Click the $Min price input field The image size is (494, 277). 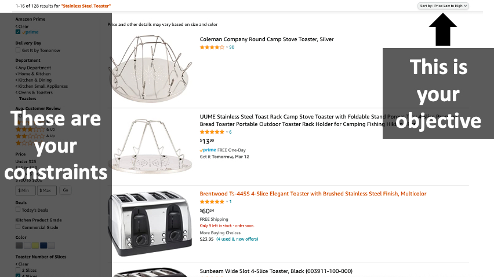(26, 190)
